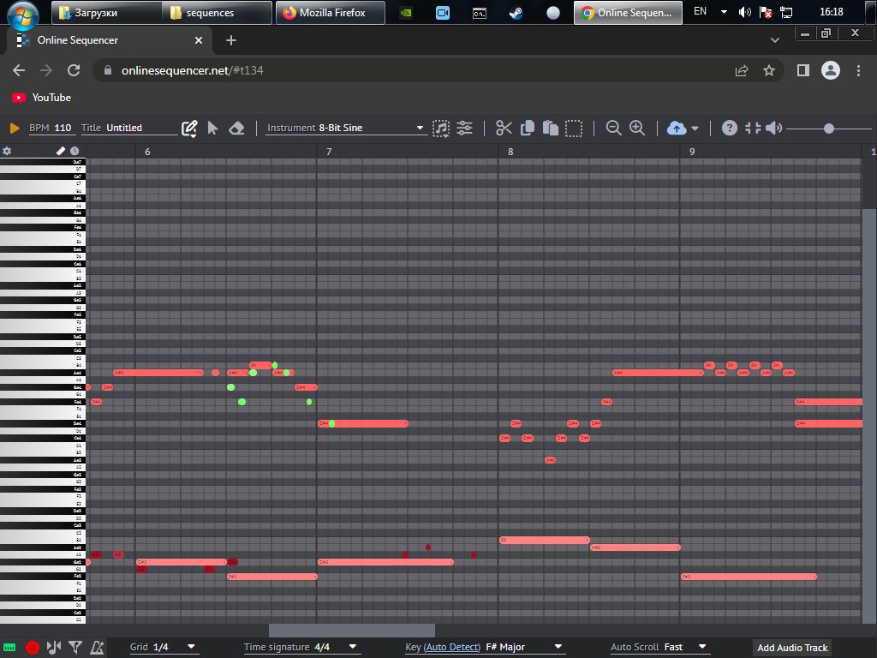Zoom out of the sequencer grid
The width and height of the screenshot is (877, 658).
(613, 129)
